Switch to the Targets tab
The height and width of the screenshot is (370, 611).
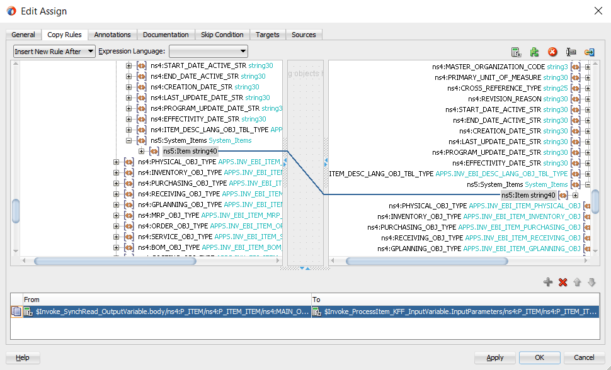(267, 35)
